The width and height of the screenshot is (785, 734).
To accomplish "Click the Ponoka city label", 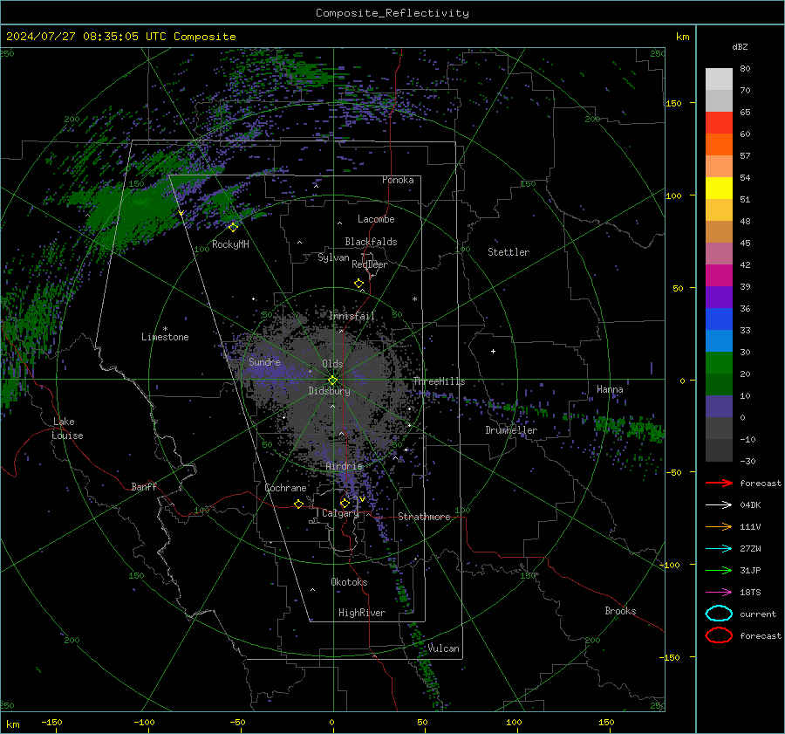I will (398, 180).
